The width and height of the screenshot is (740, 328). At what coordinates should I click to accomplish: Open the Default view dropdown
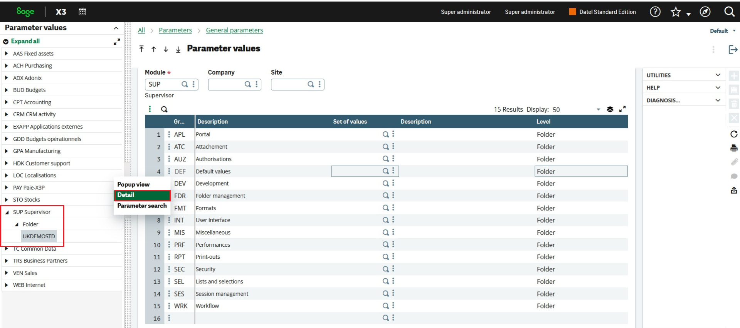(723, 31)
